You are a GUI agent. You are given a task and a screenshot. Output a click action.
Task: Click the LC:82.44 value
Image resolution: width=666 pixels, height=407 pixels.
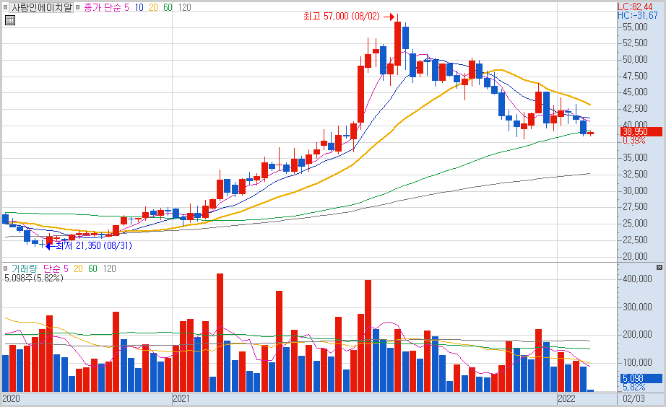pos(635,6)
